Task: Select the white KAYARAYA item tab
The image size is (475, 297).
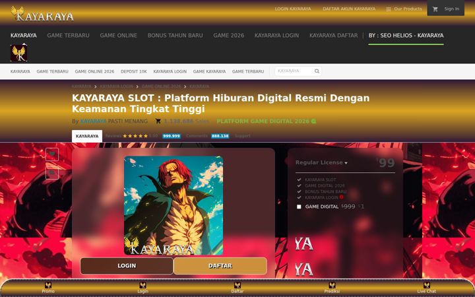Action: [87, 136]
